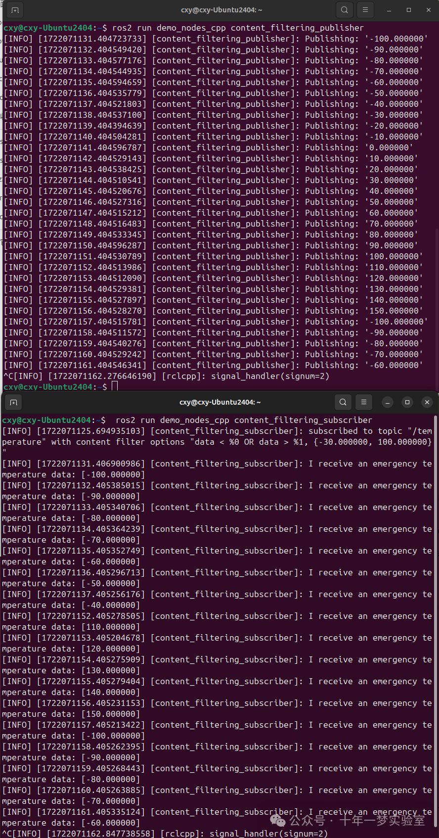Click subscriber data value '[120.000000]'
439x838 pixels.
(x=111, y=649)
